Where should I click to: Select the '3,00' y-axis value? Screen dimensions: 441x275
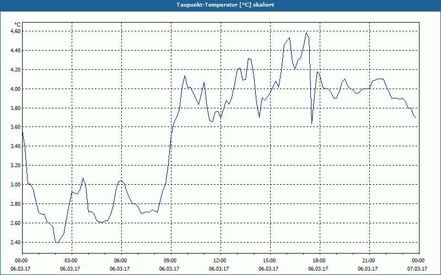tap(15, 185)
